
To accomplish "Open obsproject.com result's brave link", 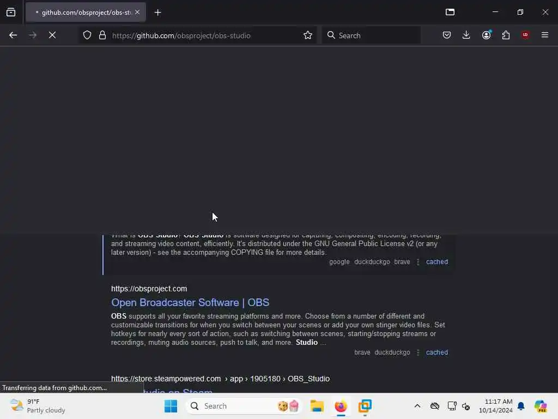I will [x=362, y=352].
